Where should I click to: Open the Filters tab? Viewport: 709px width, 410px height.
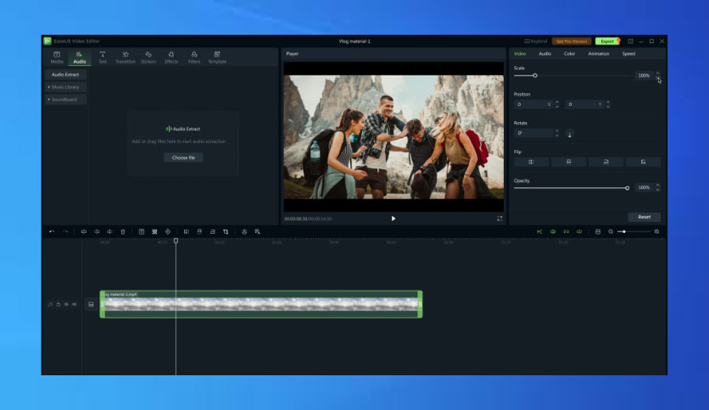[x=194, y=58]
